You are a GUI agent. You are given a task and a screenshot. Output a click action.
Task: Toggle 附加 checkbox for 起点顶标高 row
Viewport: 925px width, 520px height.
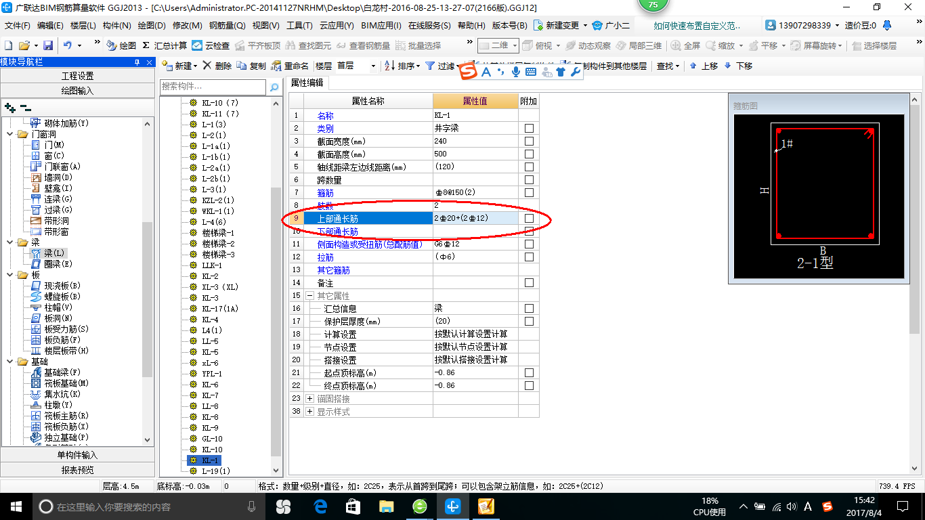529,372
